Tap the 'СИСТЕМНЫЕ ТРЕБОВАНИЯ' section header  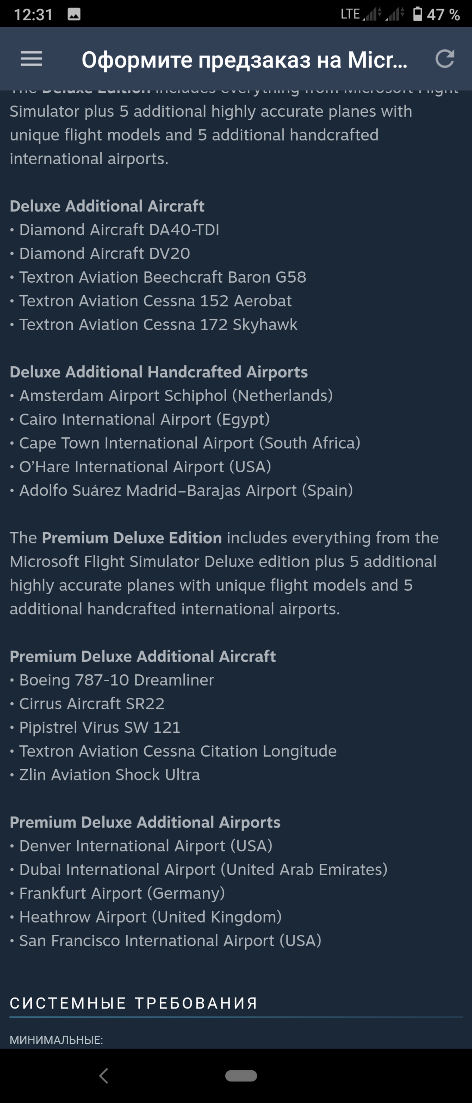[134, 1003]
